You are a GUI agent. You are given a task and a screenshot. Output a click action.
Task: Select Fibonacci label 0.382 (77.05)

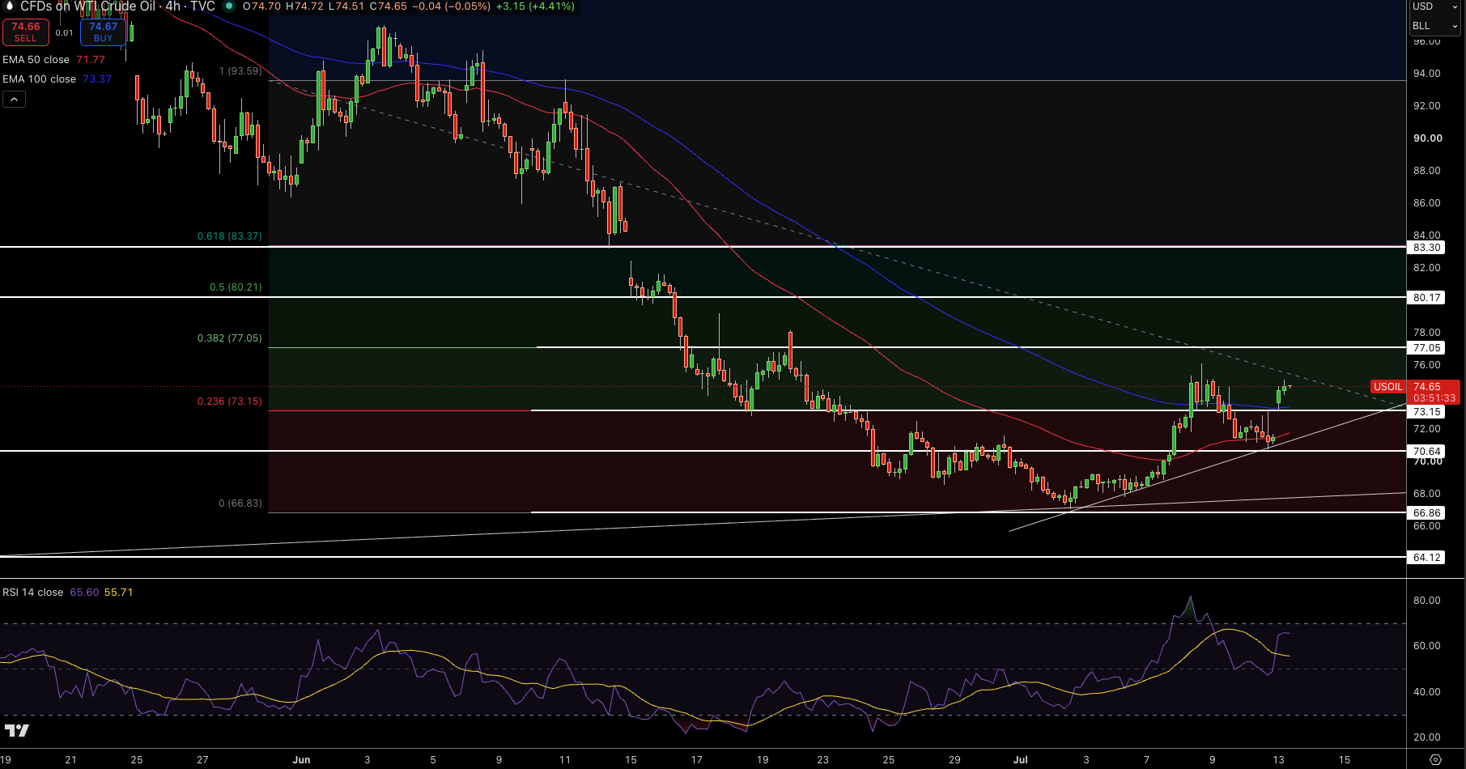230,338
